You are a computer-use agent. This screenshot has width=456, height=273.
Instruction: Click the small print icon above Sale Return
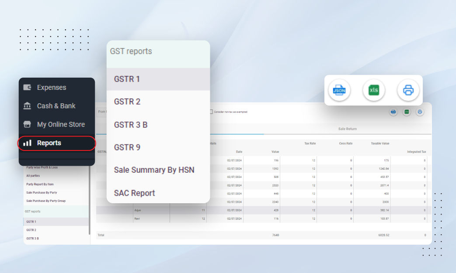419,112
